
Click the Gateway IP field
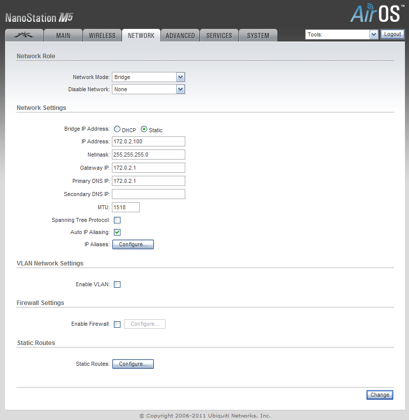point(148,168)
